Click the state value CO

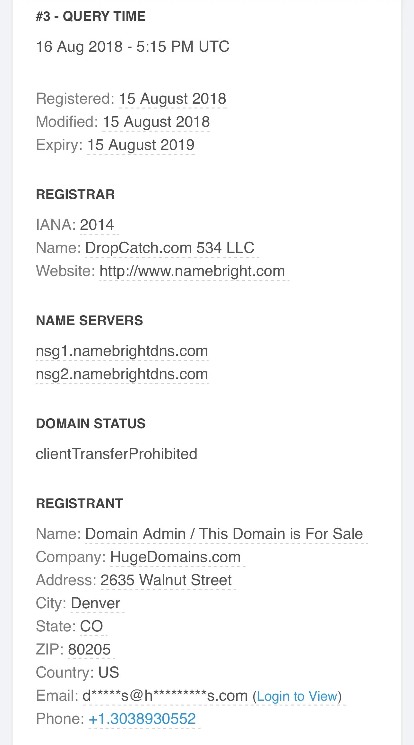tap(91, 626)
